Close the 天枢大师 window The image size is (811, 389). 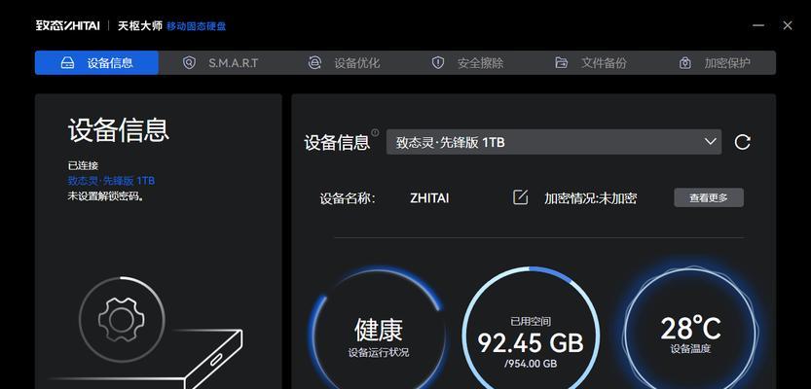[788, 25]
